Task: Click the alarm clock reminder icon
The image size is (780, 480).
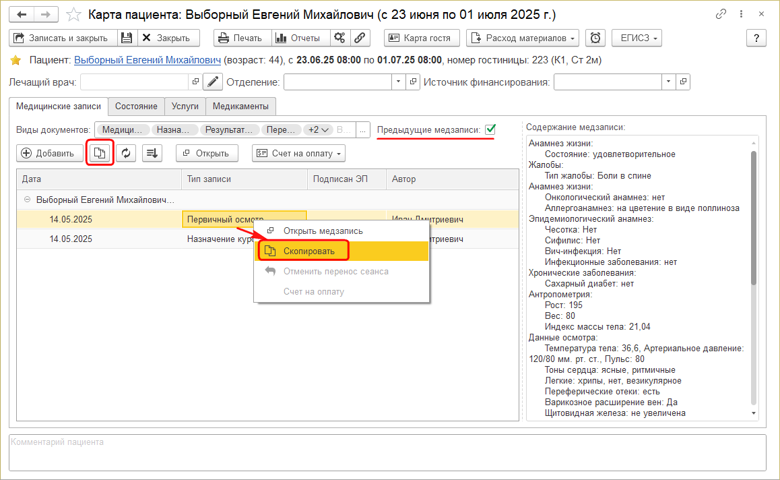Action: [x=595, y=38]
